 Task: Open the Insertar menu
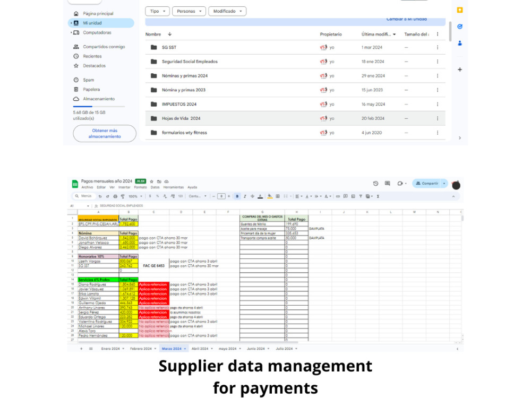point(124,187)
